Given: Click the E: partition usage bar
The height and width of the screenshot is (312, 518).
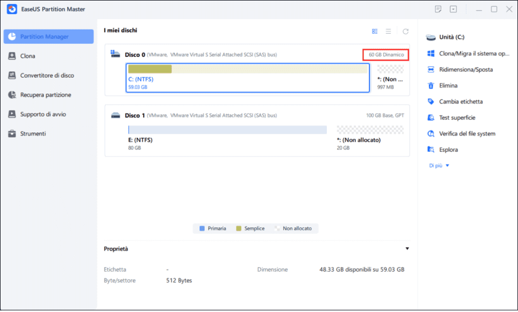Looking at the screenshot, I should [x=227, y=130].
